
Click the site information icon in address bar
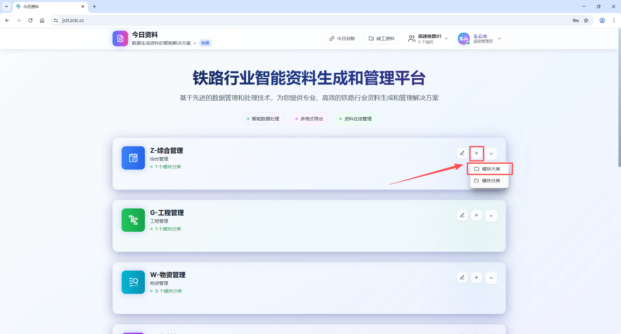(x=56, y=20)
